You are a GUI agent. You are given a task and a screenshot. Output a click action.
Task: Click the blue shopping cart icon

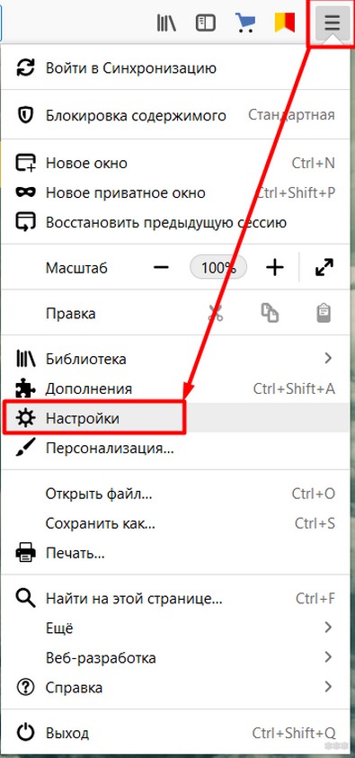click(x=244, y=22)
